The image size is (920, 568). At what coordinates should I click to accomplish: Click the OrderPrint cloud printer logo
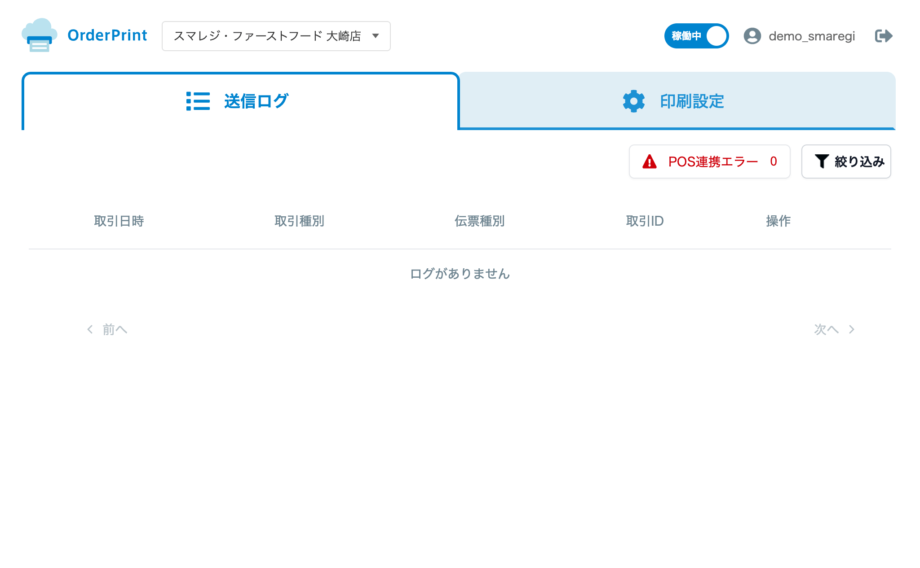pyautogui.click(x=40, y=35)
